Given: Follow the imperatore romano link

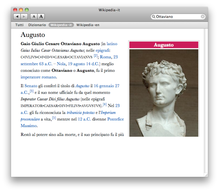Looking at the screenshot, I should pos(38,77).
